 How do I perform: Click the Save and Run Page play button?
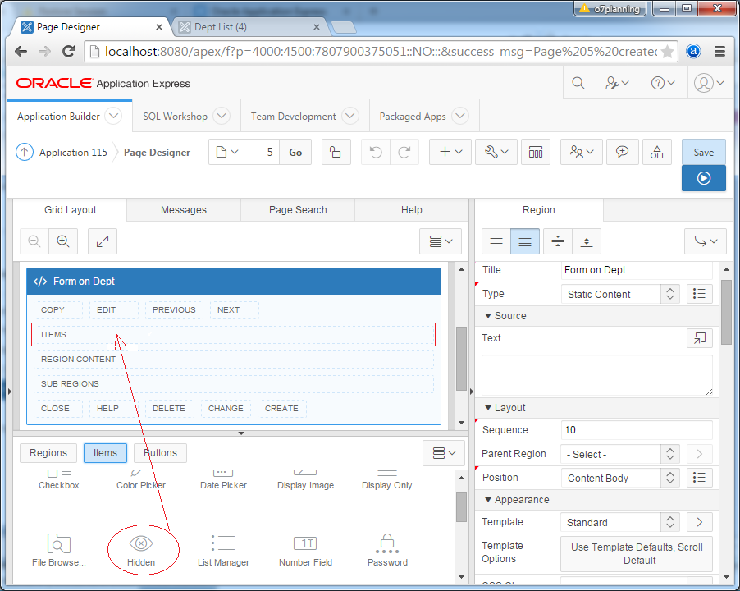tap(704, 178)
